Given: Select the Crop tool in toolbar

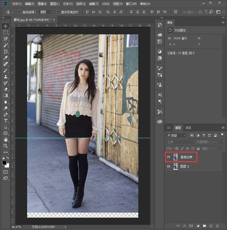Looking at the screenshot, I should pos(6,52).
